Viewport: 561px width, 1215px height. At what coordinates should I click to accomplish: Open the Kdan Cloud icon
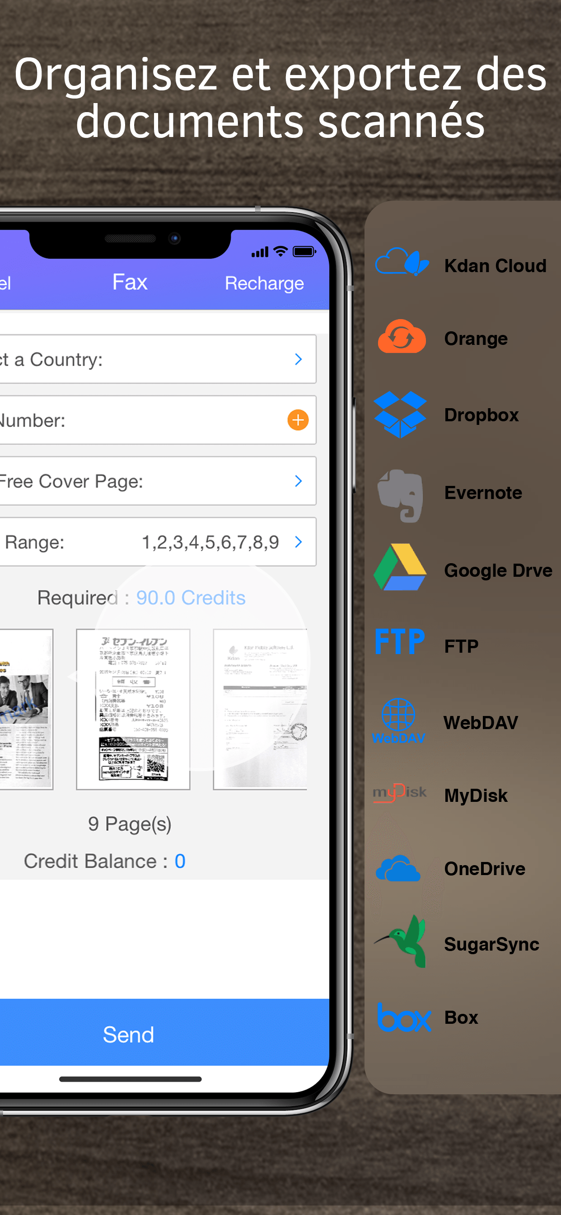click(x=402, y=262)
